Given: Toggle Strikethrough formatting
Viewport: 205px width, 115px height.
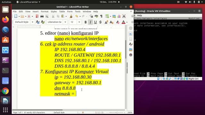Looking at the screenshot, I should (x=100, y=22).
